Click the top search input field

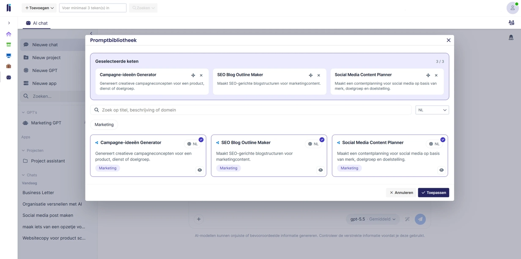[93, 8]
